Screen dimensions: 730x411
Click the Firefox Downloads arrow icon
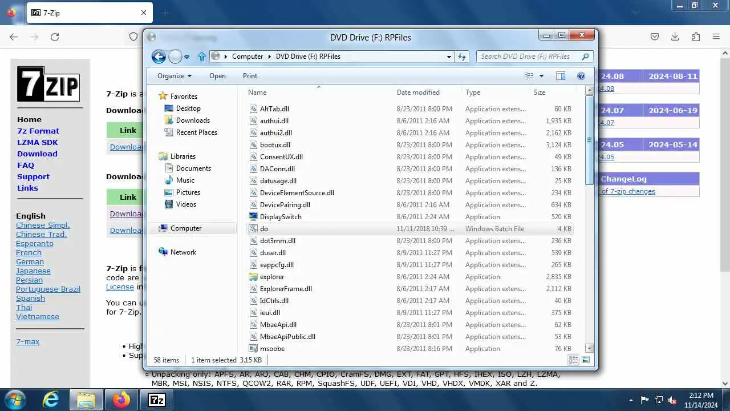click(675, 37)
